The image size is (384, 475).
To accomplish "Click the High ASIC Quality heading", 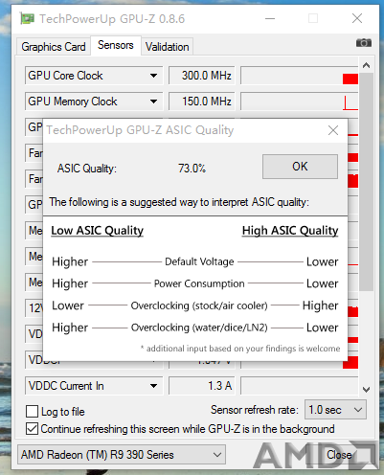I will (290, 231).
